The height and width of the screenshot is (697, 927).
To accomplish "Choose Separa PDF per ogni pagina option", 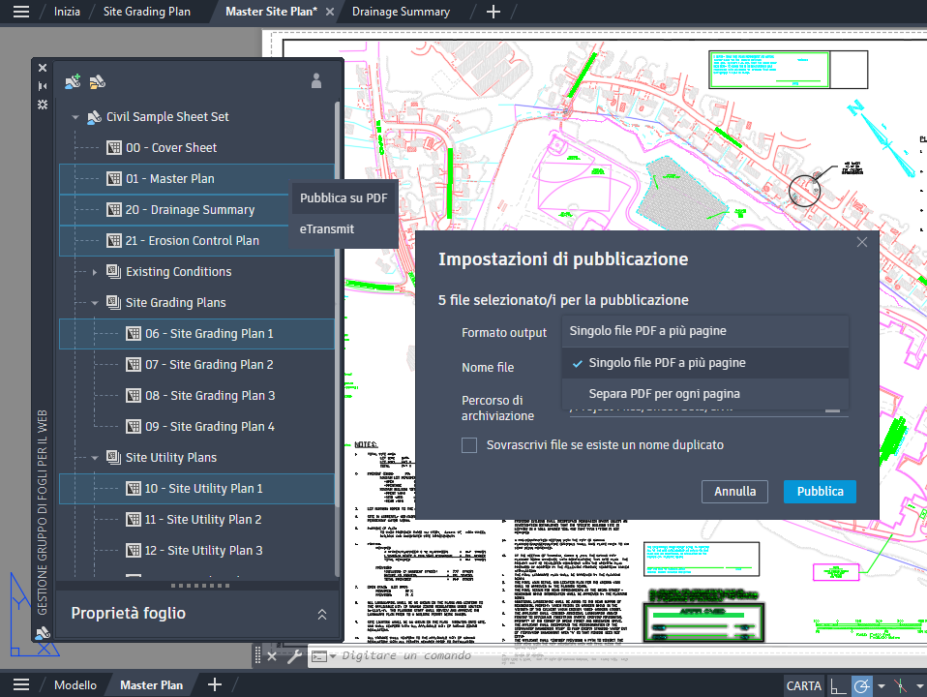I will pos(705,394).
